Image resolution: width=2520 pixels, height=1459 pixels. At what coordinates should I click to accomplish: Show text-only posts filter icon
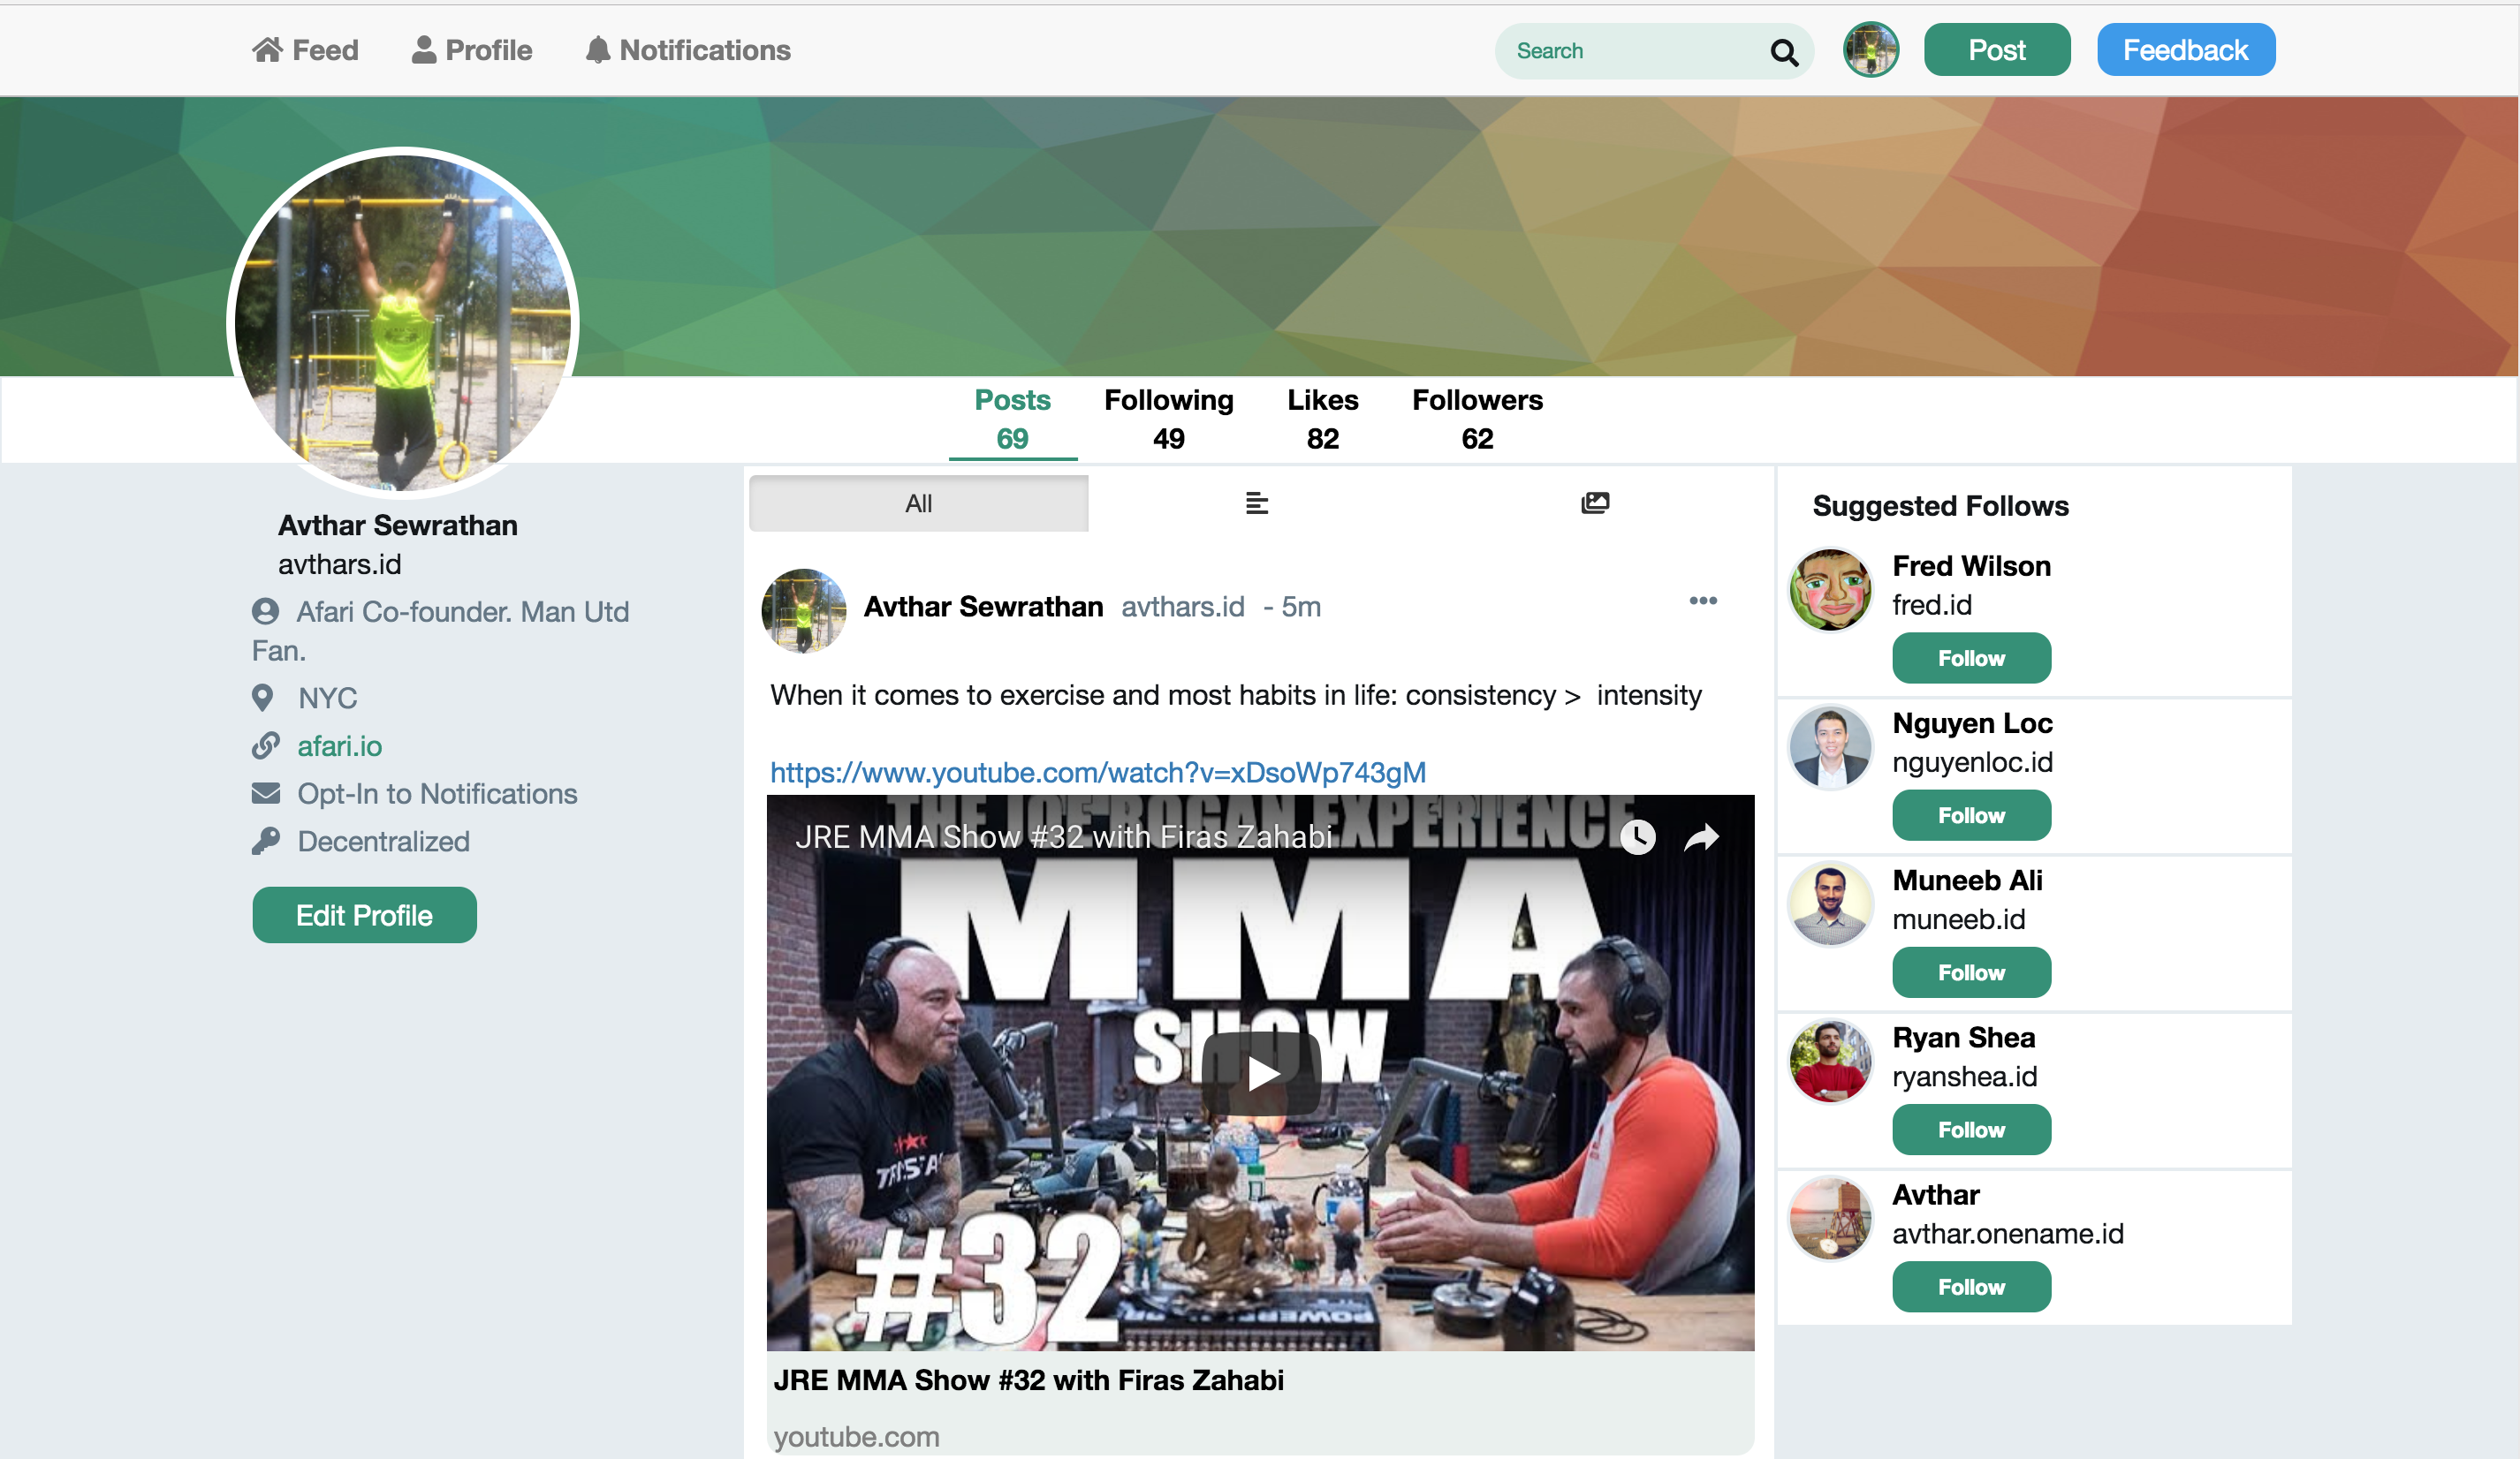(1256, 503)
